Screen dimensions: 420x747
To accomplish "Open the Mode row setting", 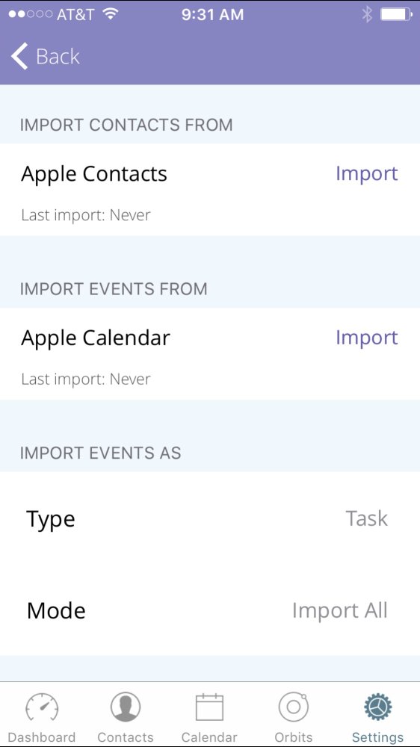I will 210,610.
